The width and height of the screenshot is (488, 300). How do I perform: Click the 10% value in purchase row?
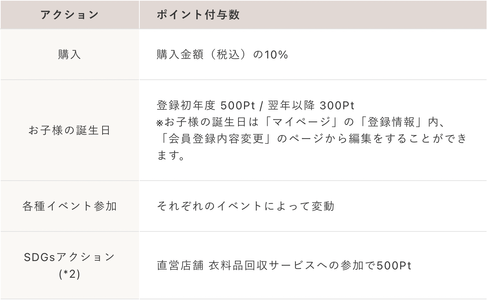[x=276, y=55]
